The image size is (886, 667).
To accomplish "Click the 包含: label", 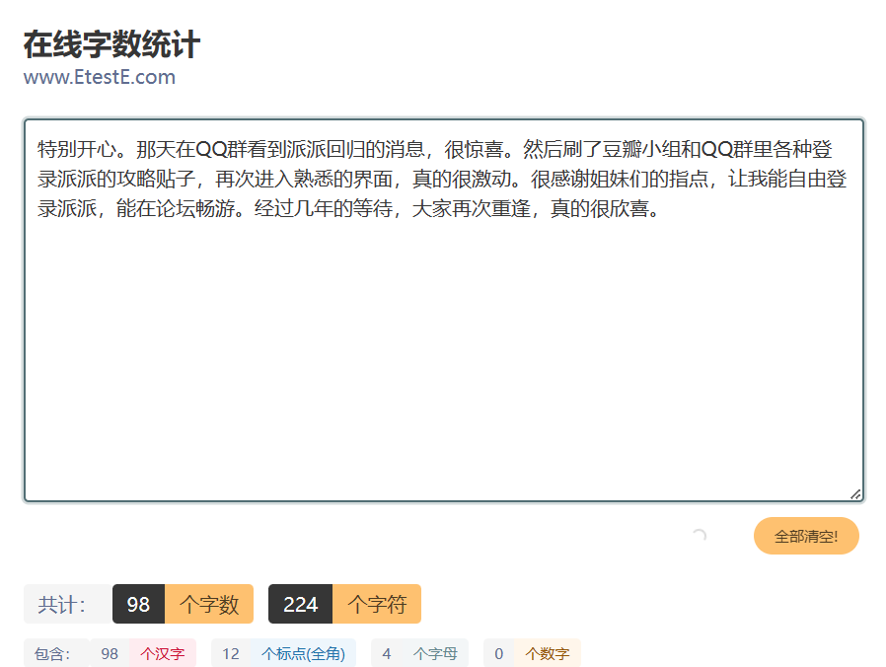I will pyautogui.click(x=56, y=653).
